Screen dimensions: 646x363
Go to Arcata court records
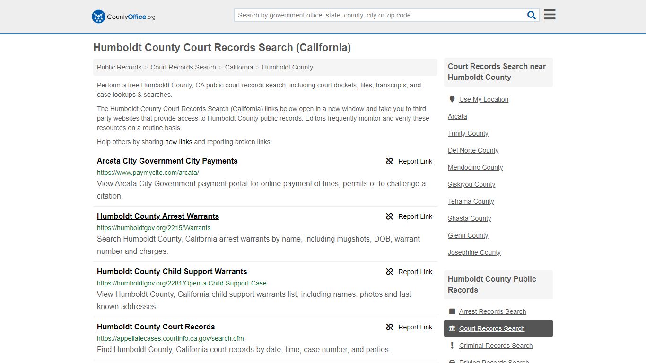[457, 116]
